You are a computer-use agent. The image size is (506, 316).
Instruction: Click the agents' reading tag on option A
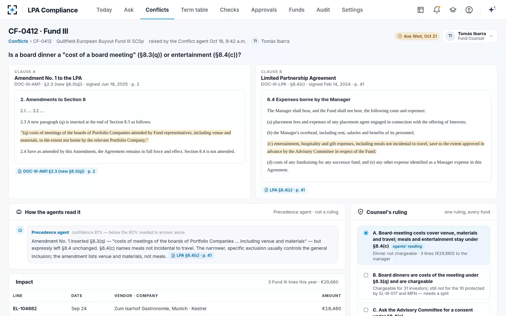(x=407, y=246)
